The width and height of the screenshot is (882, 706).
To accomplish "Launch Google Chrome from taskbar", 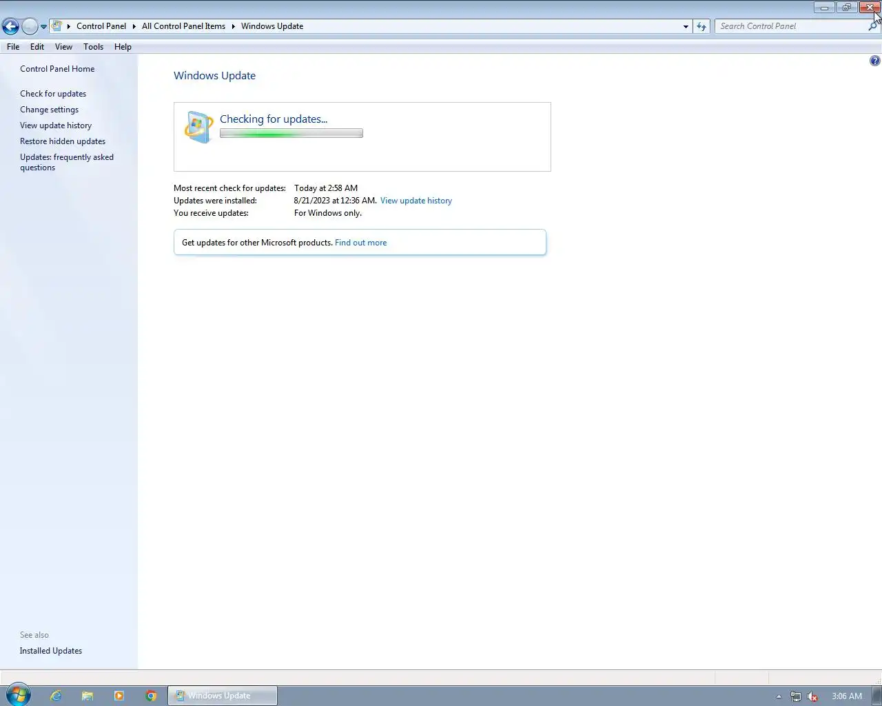I will click(151, 696).
